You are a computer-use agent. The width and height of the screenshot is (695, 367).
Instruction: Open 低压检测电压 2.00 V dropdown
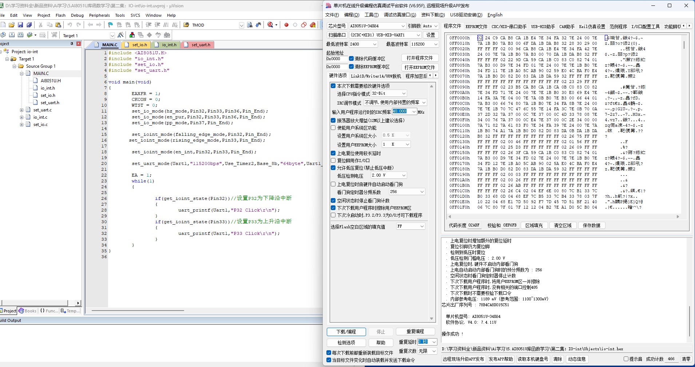389,175
